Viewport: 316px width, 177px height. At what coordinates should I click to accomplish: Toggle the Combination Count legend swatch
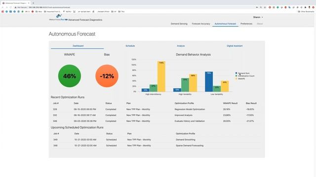[236, 76]
